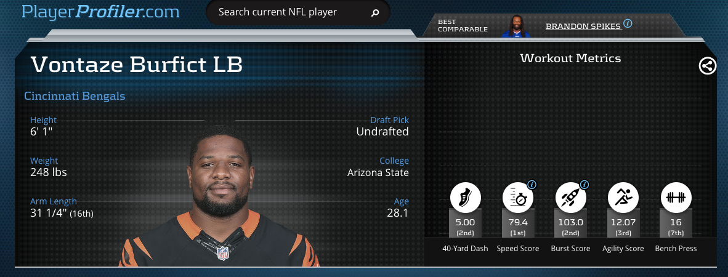The image size is (728, 277).
Task: Go to PlayerProfiler.com home logo
Action: [101, 12]
